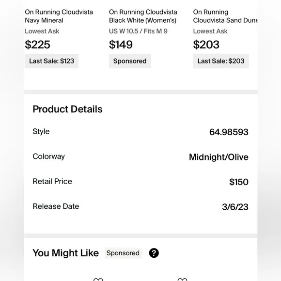
Task: Click the $149 price
Action: coord(121,45)
